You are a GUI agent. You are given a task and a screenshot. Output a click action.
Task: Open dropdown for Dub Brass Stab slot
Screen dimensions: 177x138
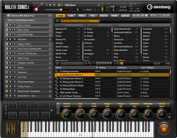point(50,34)
